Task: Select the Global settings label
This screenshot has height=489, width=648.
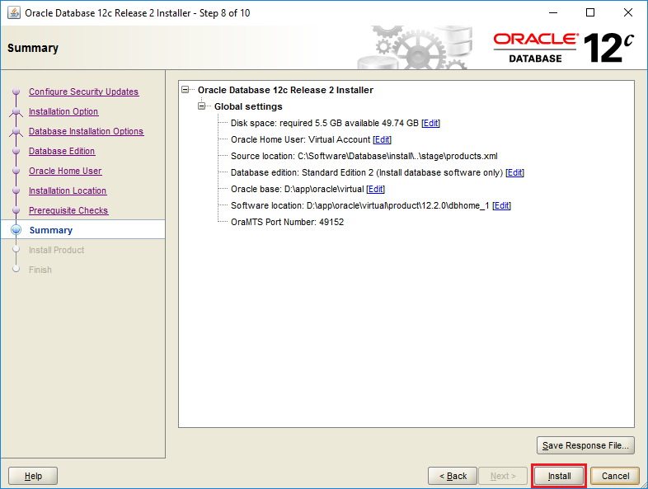Action: tap(248, 106)
